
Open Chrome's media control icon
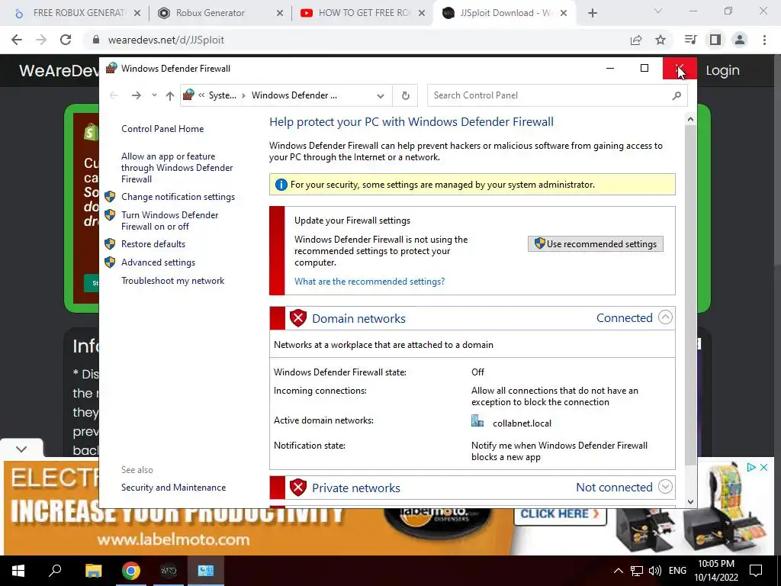coord(690,40)
